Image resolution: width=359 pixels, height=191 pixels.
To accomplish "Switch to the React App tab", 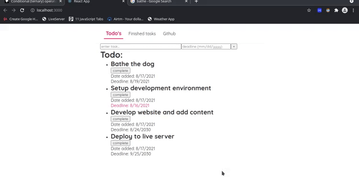I will [x=96, y=1].
